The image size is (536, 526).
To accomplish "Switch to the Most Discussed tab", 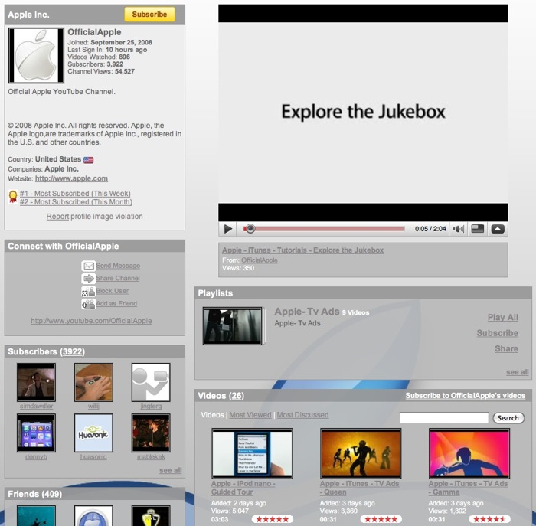I will coord(302,414).
